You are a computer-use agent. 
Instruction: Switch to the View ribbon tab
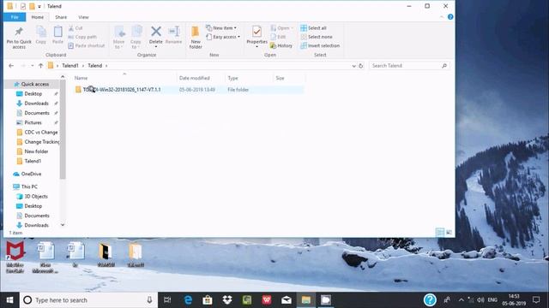(83, 17)
